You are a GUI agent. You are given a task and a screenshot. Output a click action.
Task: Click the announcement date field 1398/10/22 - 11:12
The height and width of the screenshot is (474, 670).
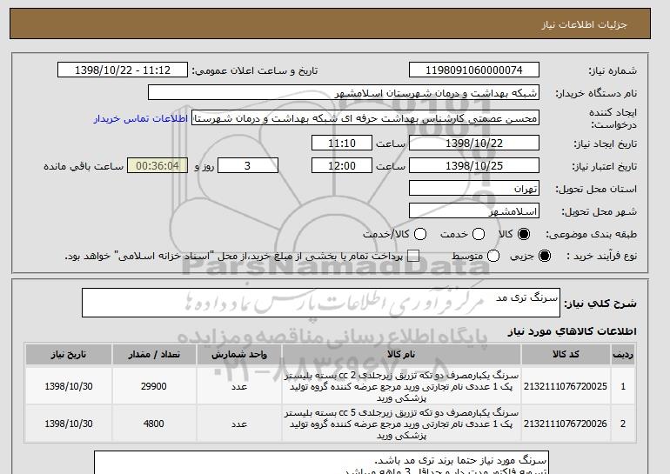123,70
